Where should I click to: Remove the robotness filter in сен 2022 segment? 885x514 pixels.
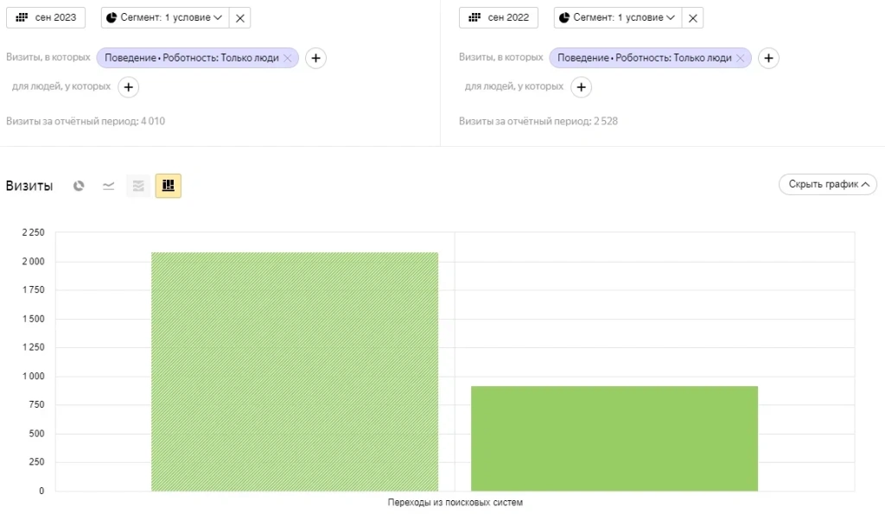tap(741, 58)
